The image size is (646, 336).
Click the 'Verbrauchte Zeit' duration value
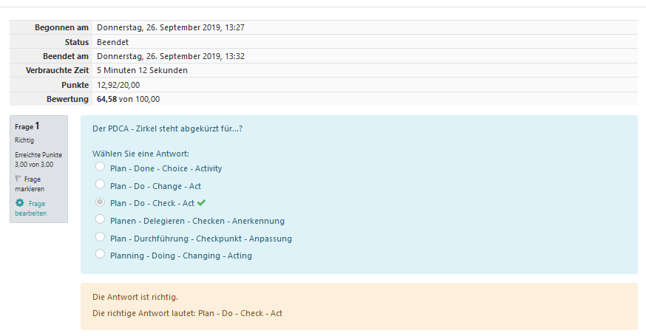pyautogui.click(x=142, y=70)
